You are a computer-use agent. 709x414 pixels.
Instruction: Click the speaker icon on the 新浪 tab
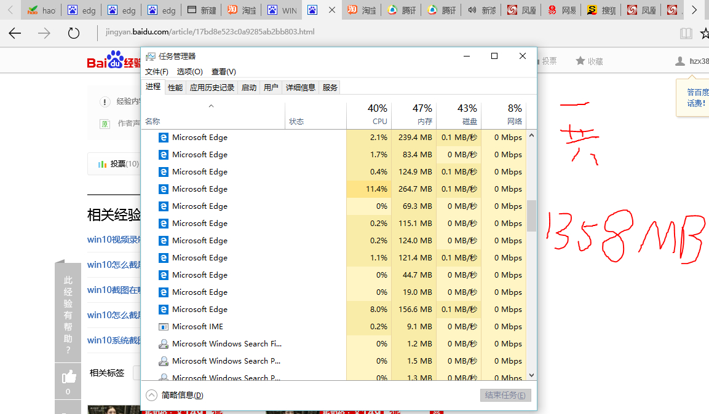coord(472,10)
